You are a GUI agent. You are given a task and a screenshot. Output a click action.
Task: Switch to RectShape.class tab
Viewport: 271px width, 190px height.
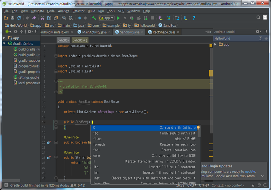pyautogui.click(x=164, y=32)
